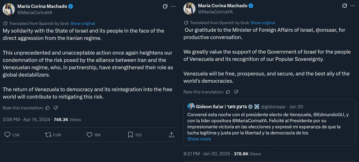Bookmark the left tweet showing 153
This screenshot has height=162, width=359.
click(130, 135)
